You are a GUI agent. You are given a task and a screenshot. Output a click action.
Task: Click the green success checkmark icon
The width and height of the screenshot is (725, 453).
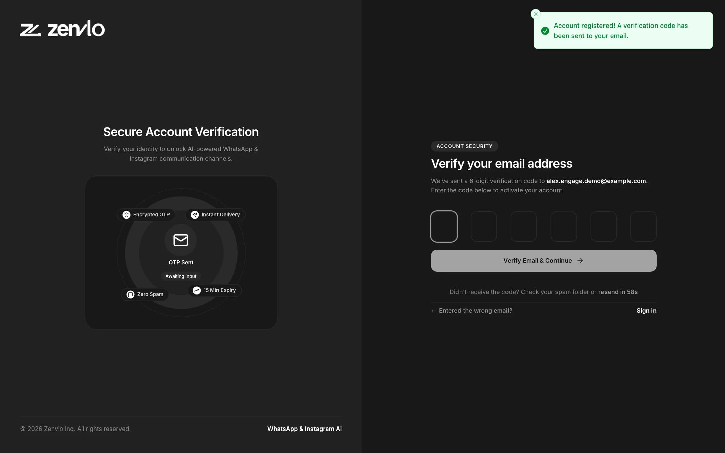tap(545, 31)
